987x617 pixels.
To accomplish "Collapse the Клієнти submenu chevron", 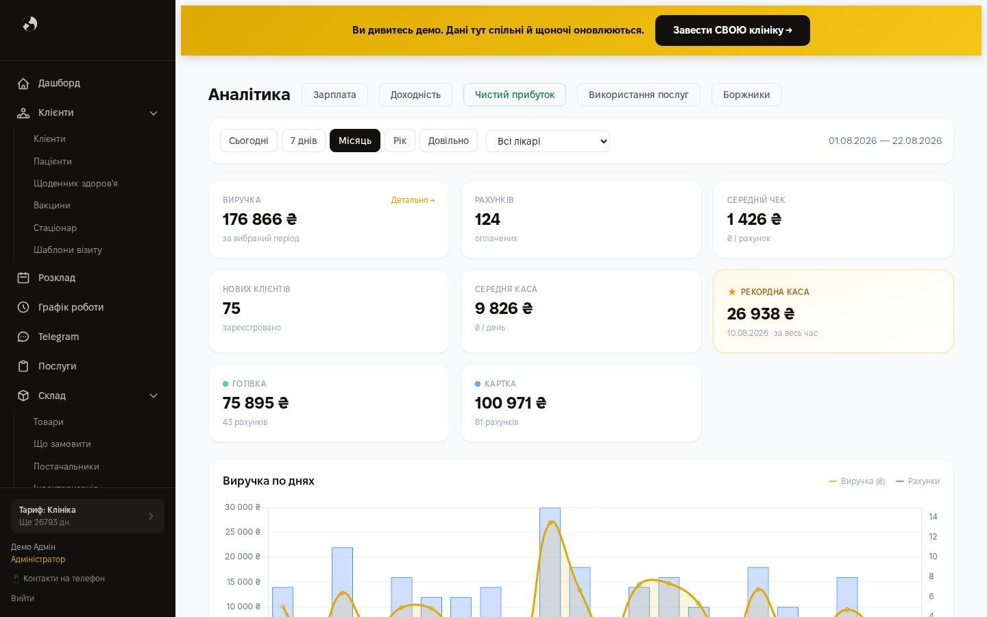I will pos(154,113).
